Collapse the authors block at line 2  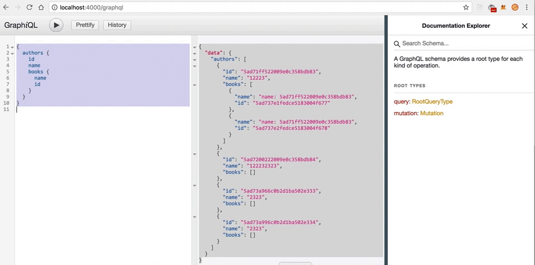point(12,53)
